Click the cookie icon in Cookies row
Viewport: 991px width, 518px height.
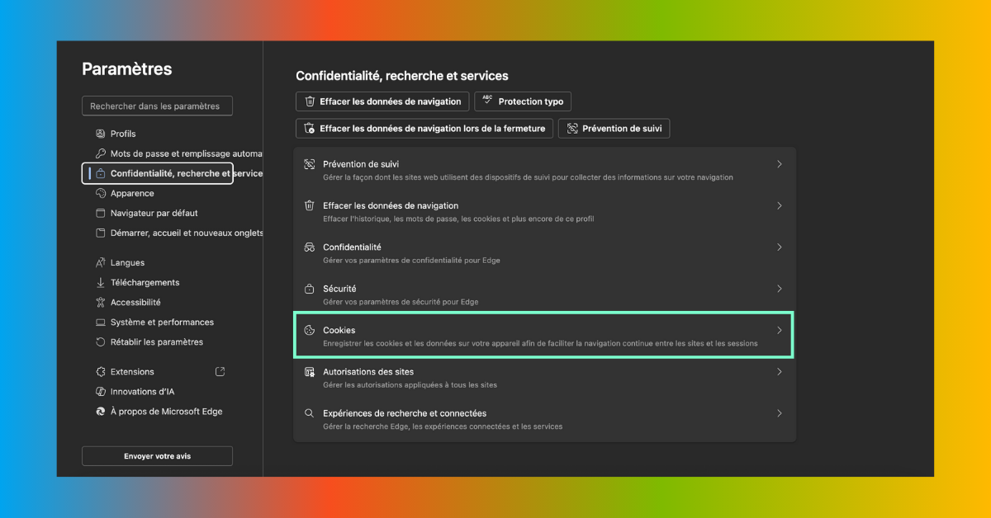point(310,330)
